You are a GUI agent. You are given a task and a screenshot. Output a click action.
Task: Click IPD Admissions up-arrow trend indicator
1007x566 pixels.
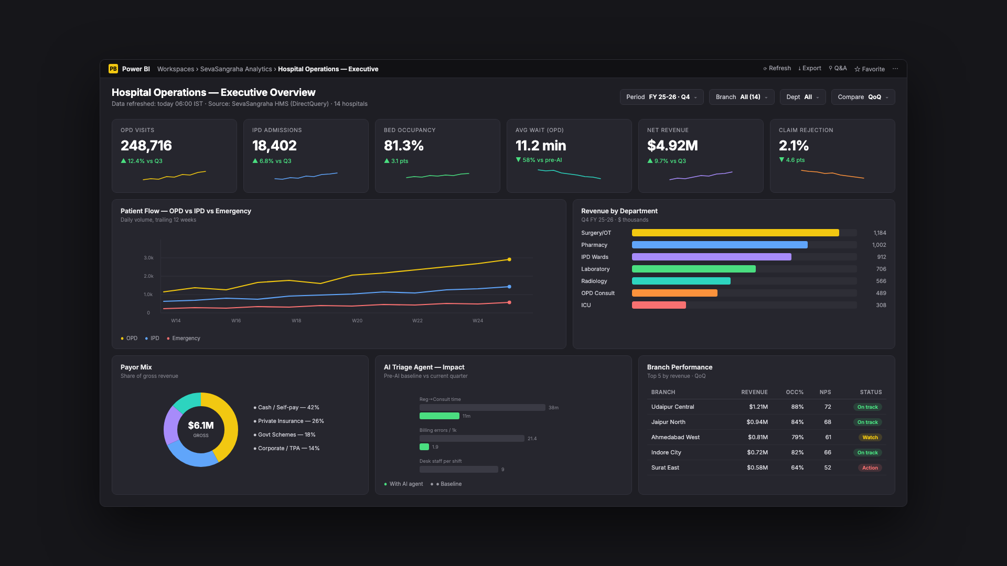pyautogui.click(x=255, y=161)
